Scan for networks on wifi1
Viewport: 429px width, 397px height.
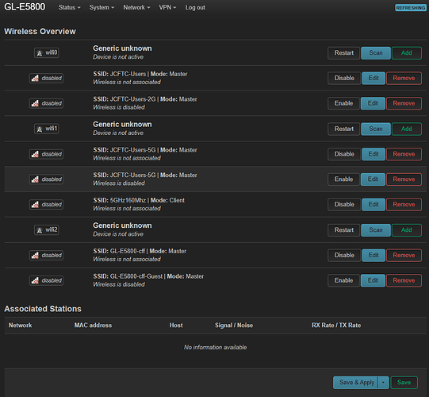click(376, 129)
